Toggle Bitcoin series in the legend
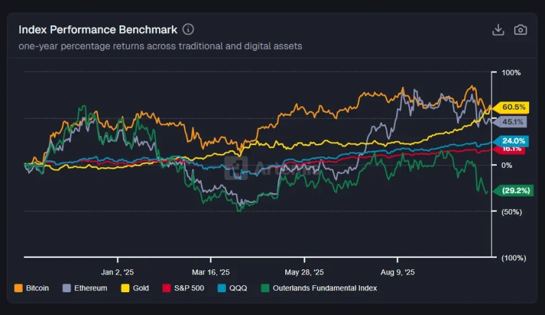Image resolution: width=545 pixels, height=315 pixels. point(37,288)
